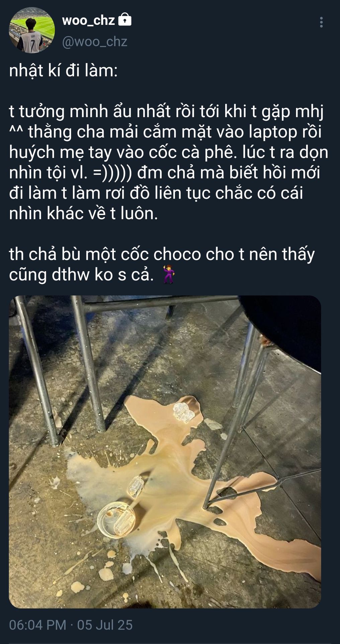The image size is (340, 644).
Task: Tap the paragraph starting "t tưởng mình ẩu nhất"
Action: tap(169, 162)
